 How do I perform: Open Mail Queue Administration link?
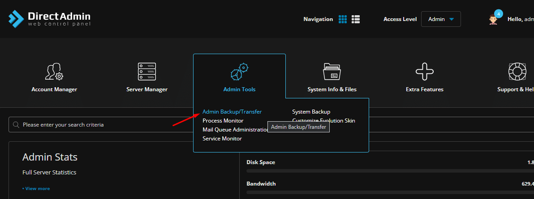[x=236, y=130]
